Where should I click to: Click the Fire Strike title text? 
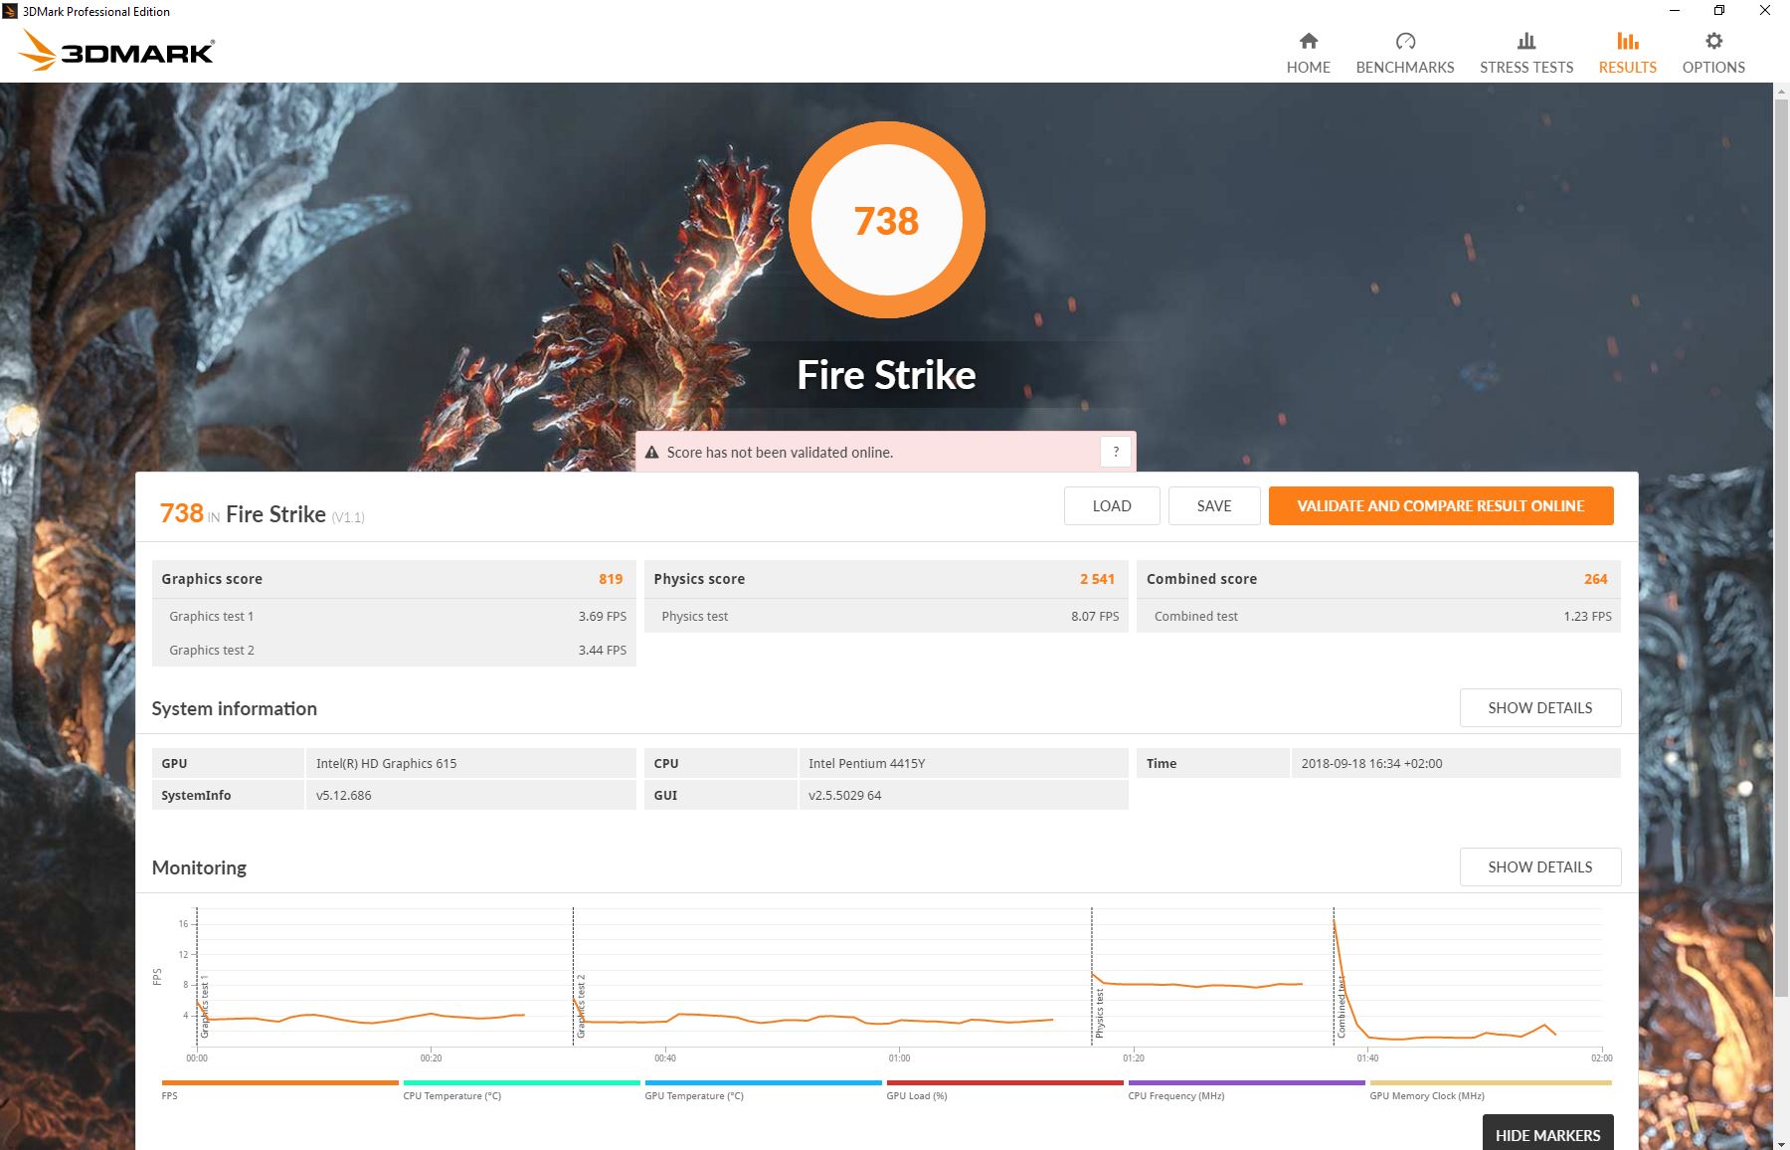point(886,375)
